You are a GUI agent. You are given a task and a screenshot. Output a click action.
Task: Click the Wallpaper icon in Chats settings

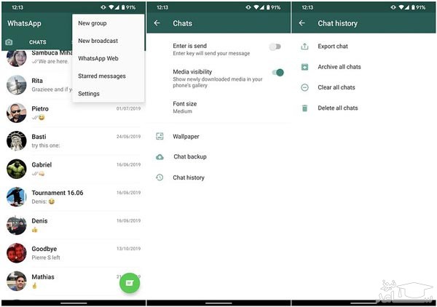(160, 136)
